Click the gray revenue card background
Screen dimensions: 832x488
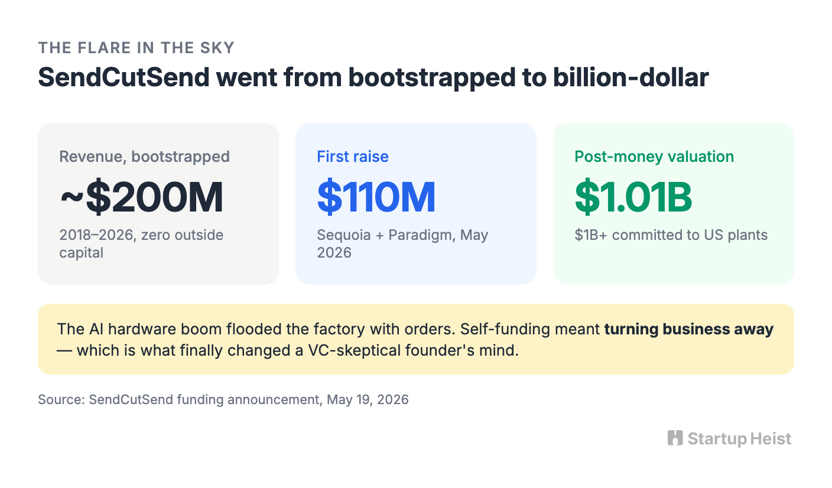(158, 204)
